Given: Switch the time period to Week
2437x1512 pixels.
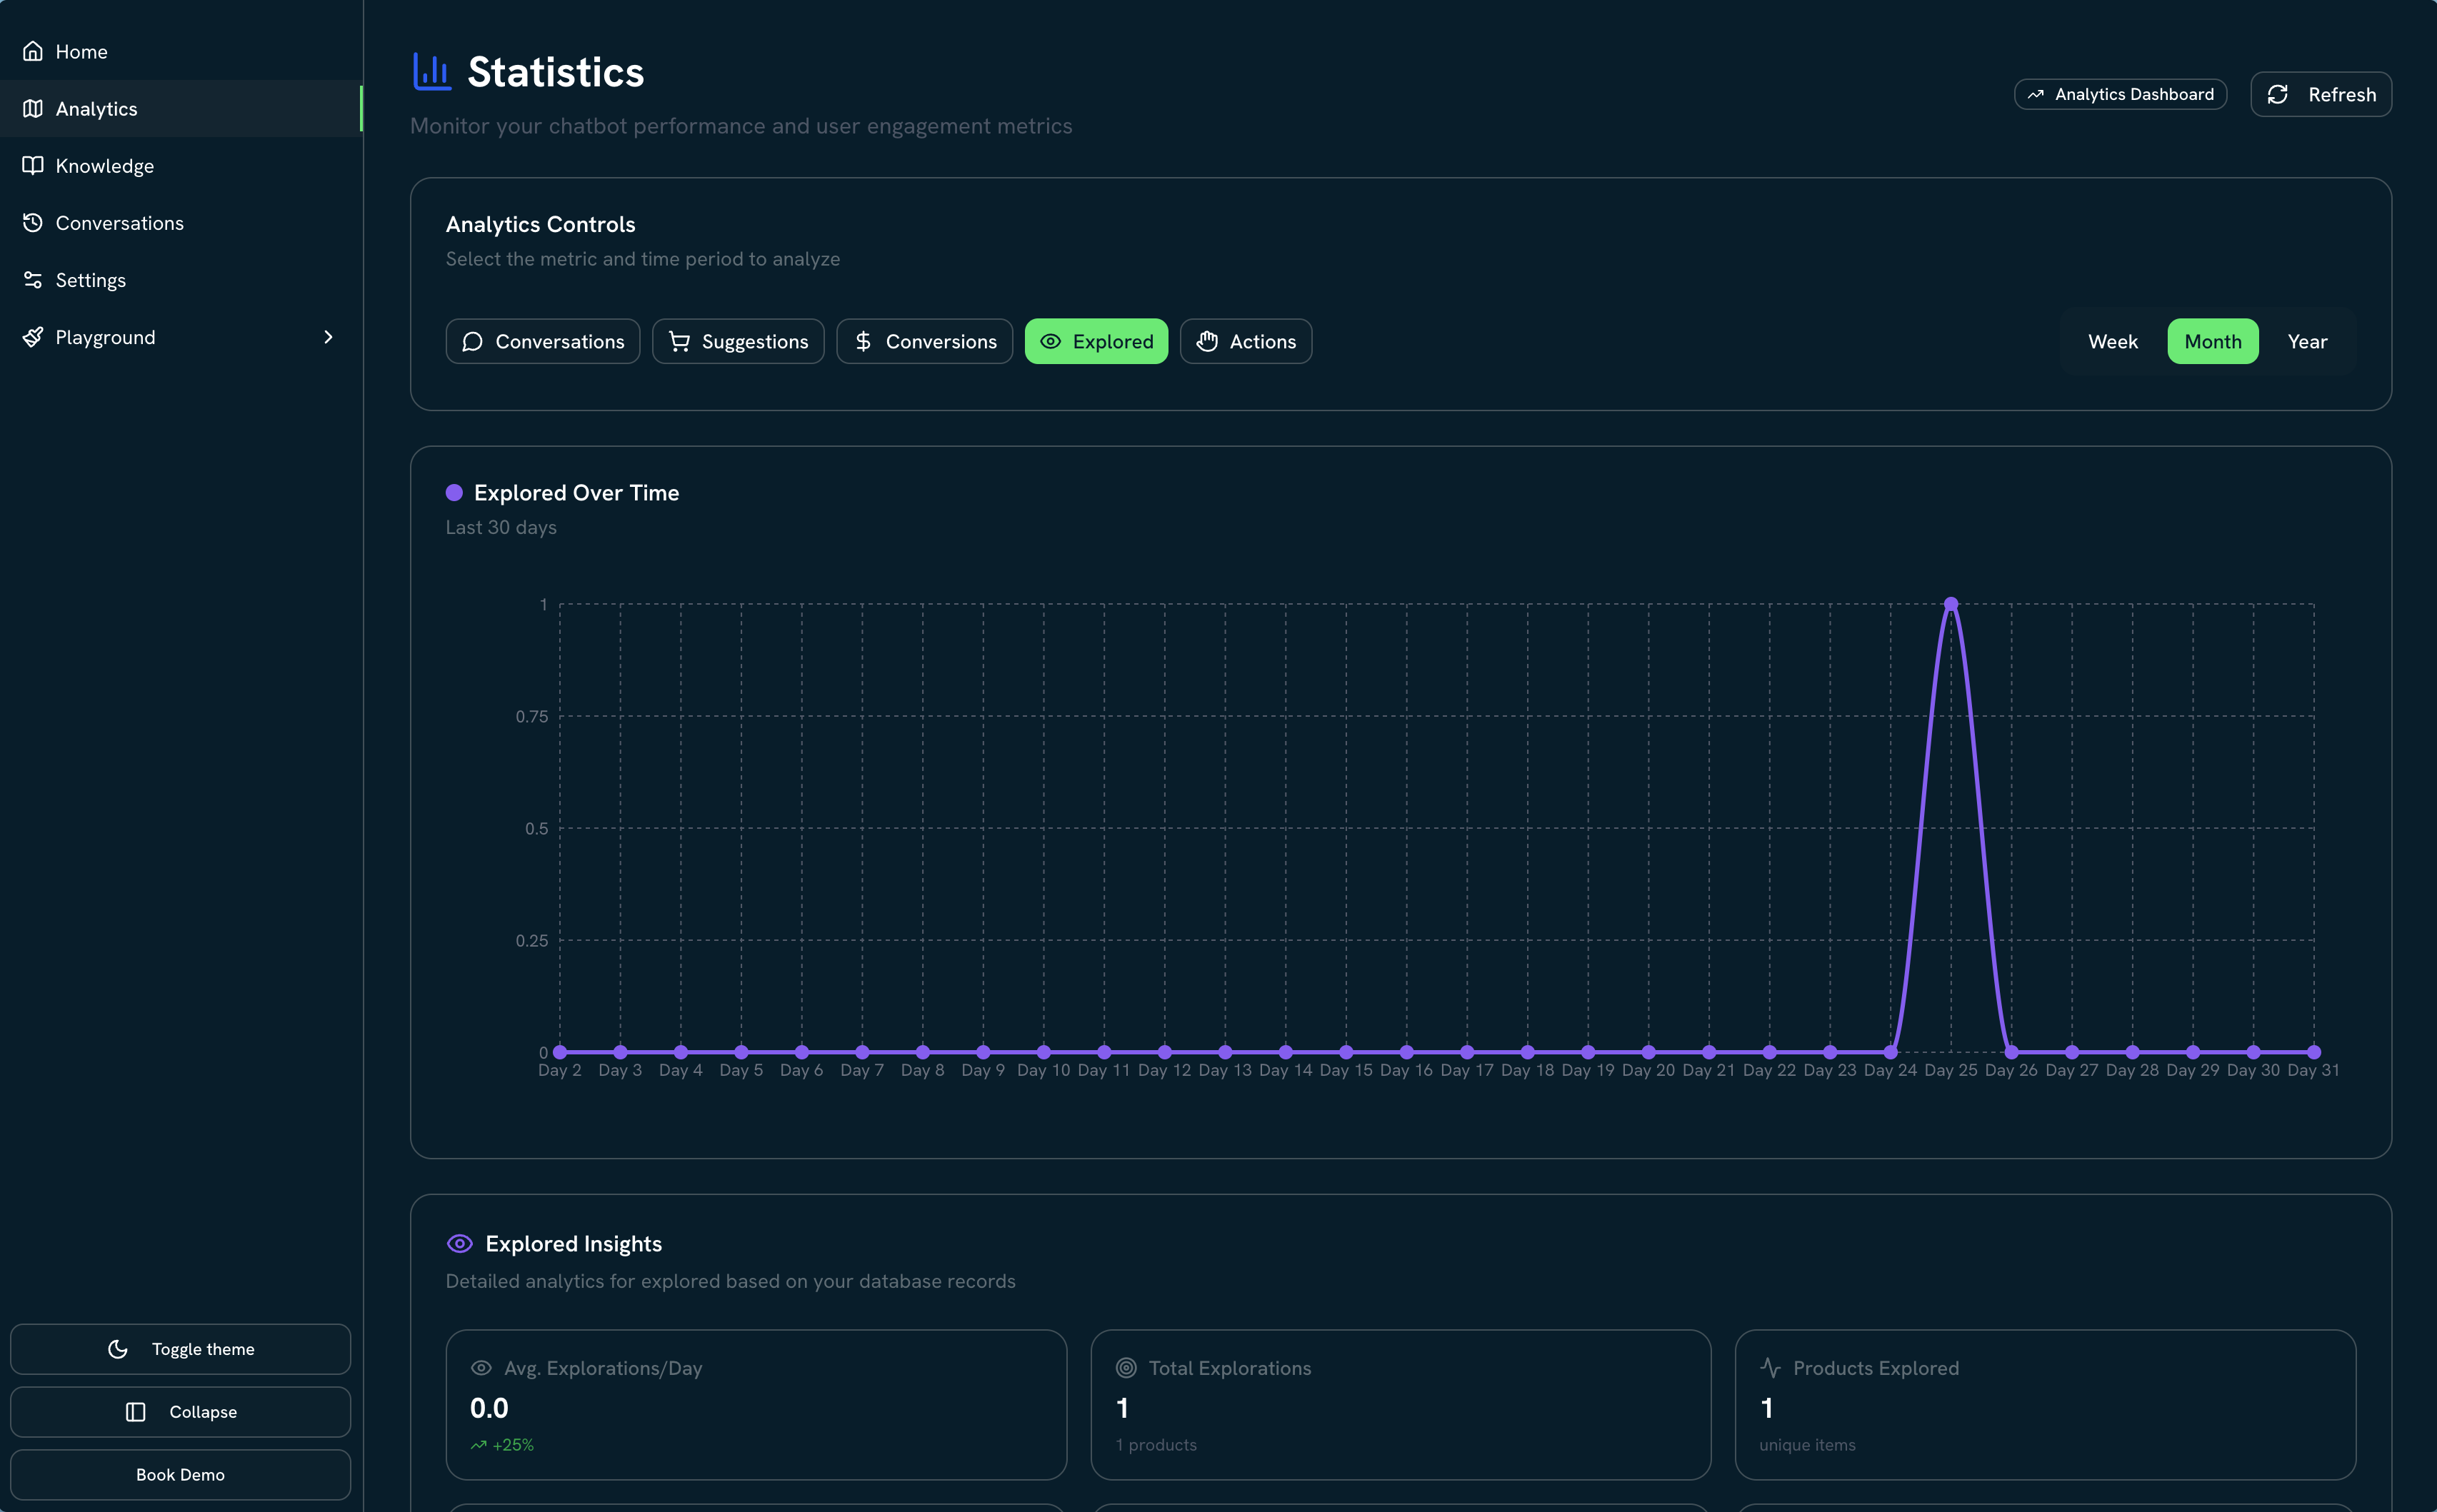Looking at the screenshot, I should [x=2113, y=341].
